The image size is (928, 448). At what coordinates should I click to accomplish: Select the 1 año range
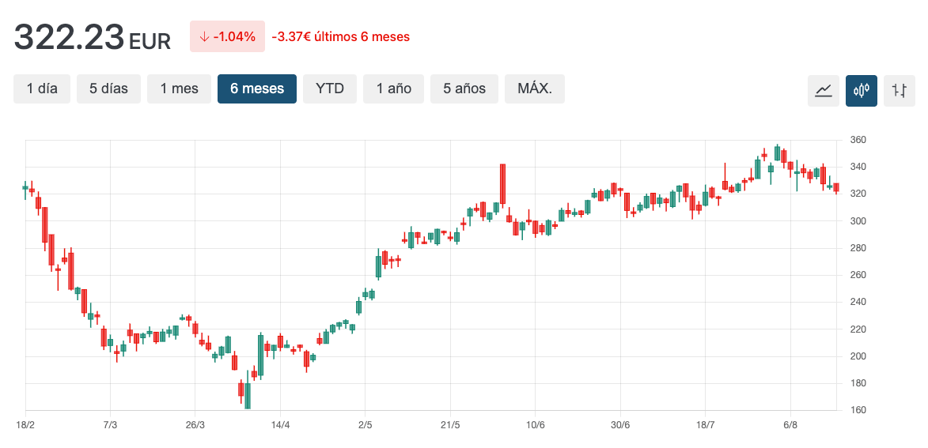[393, 88]
